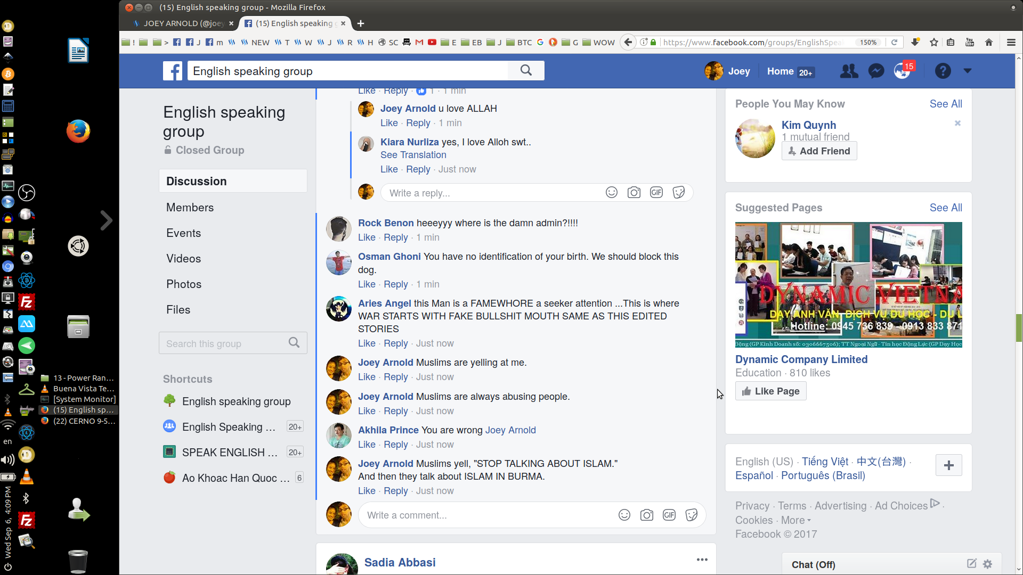This screenshot has height=575, width=1023.
Task: Open chat compose new message icon
Action: point(972,564)
